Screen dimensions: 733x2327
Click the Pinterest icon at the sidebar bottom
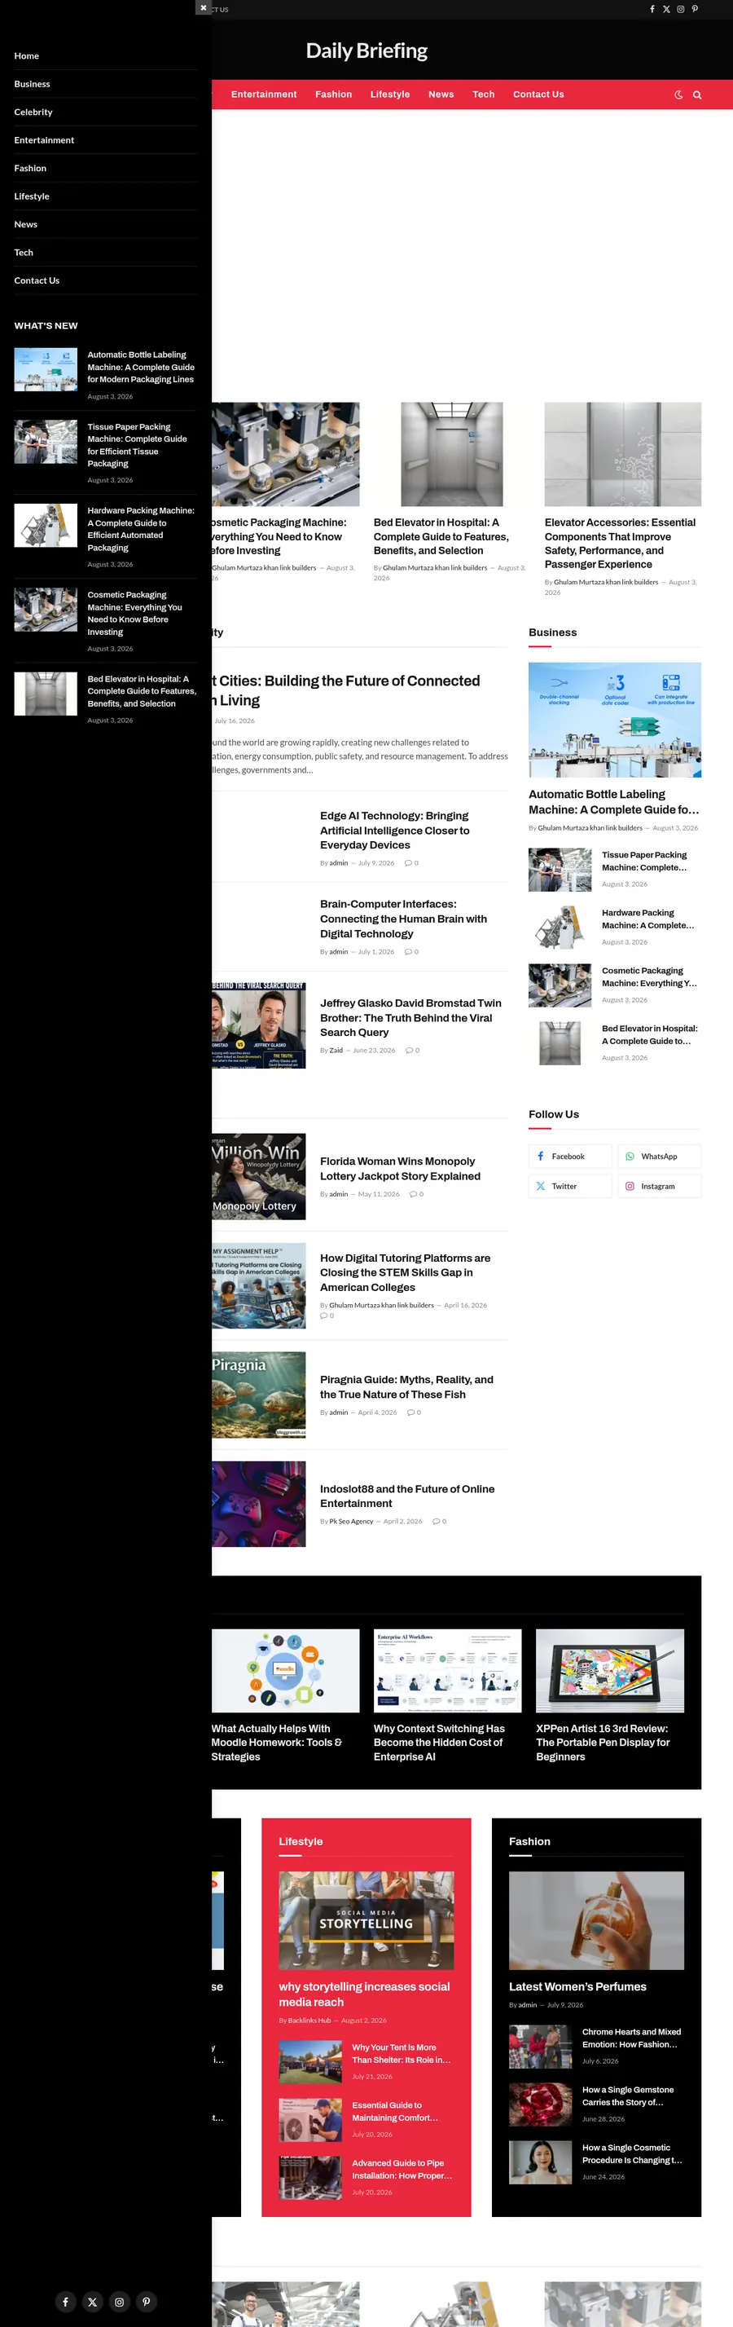(x=147, y=2302)
